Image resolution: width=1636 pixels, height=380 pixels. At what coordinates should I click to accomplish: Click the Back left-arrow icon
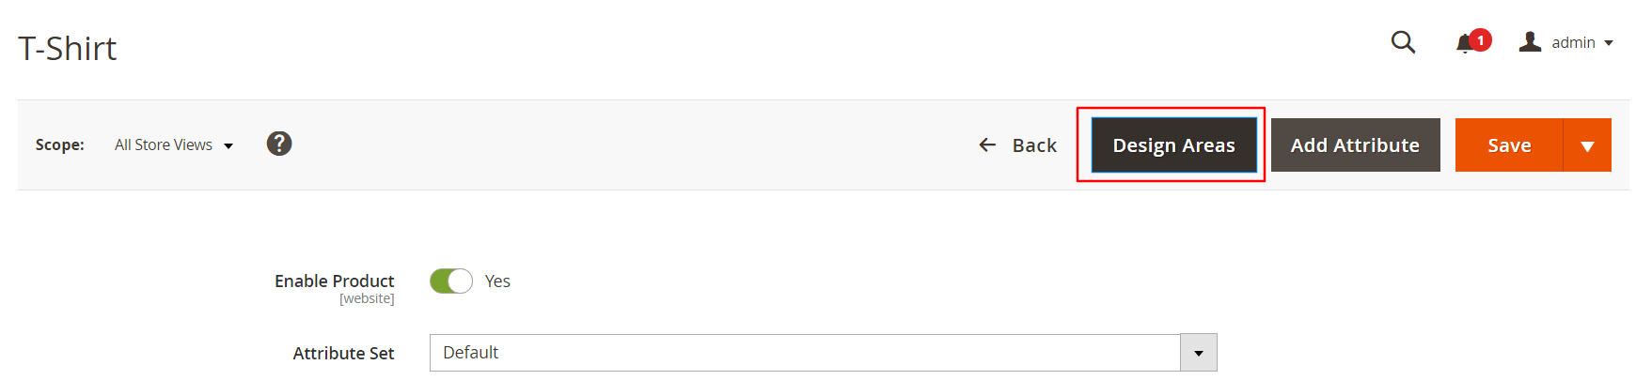987,144
